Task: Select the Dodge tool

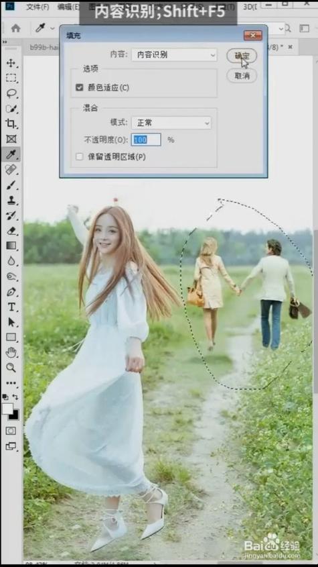Action: [x=11, y=276]
